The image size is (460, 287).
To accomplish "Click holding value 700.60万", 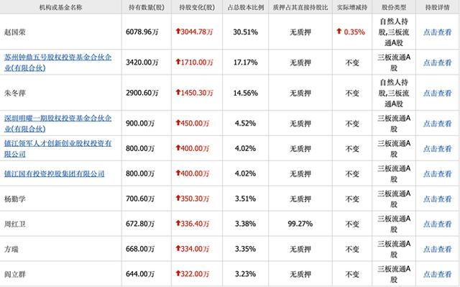I will click(140, 199).
